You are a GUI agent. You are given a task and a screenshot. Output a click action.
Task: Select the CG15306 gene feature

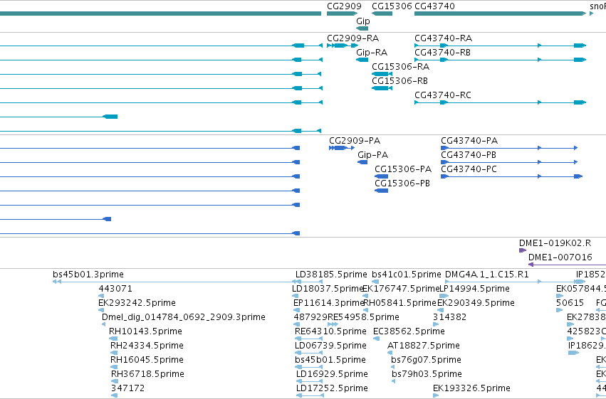[382, 14]
